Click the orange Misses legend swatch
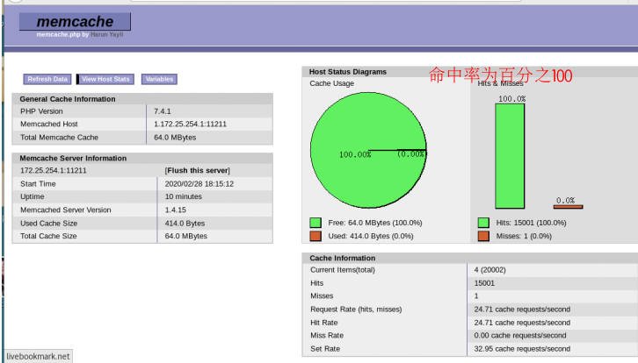 483,236
